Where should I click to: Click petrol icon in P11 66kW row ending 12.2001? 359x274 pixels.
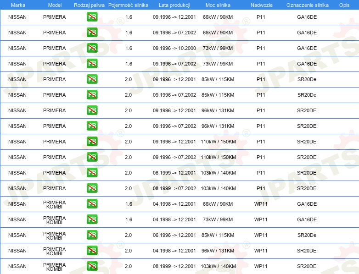[92, 17]
